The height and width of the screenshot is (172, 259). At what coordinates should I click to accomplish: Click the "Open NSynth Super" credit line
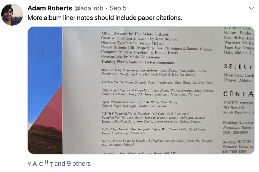click(139, 102)
